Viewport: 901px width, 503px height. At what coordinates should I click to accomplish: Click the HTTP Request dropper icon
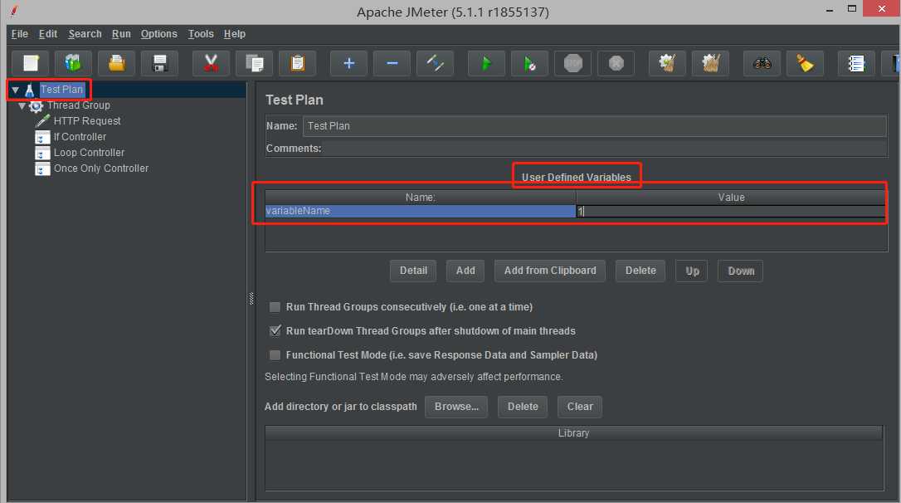click(x=42, y=121)
